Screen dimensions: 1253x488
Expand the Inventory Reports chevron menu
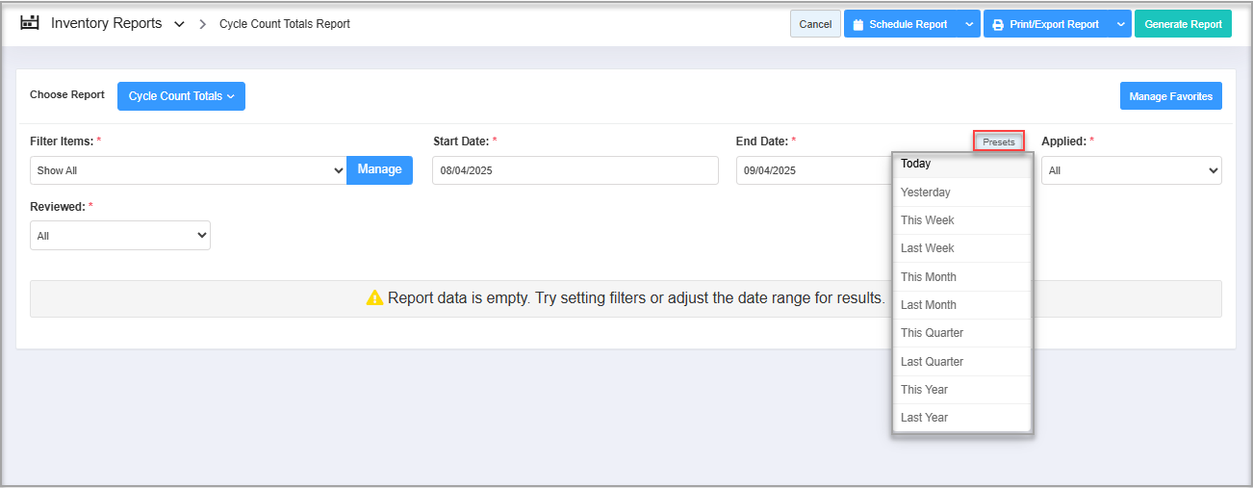(x=179, y=24)
